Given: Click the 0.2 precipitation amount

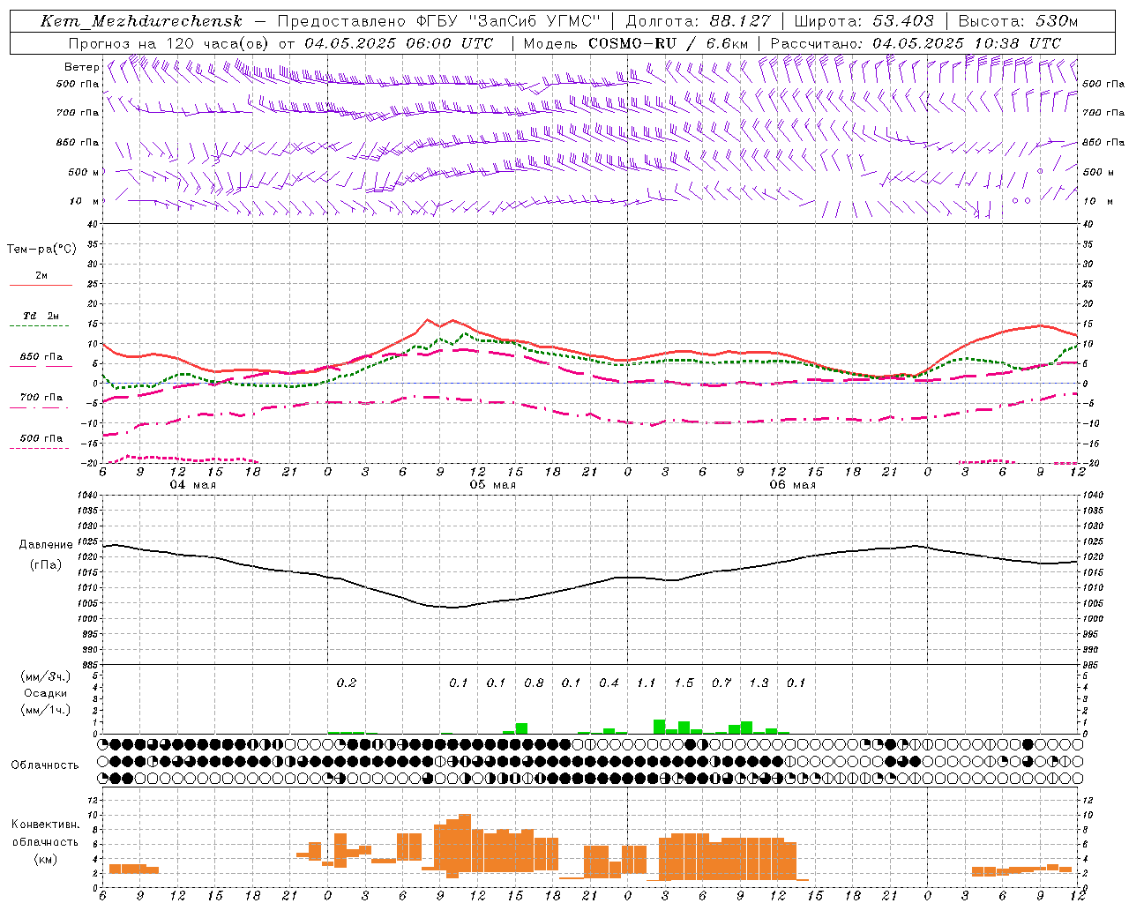Looking at the screenshot, I should click(x=347, y=683).
